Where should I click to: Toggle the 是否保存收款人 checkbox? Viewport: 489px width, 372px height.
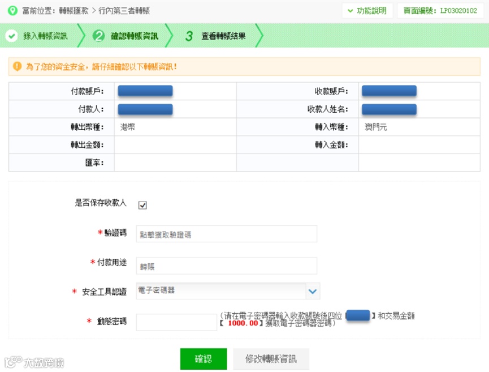(x=142, y=205)
